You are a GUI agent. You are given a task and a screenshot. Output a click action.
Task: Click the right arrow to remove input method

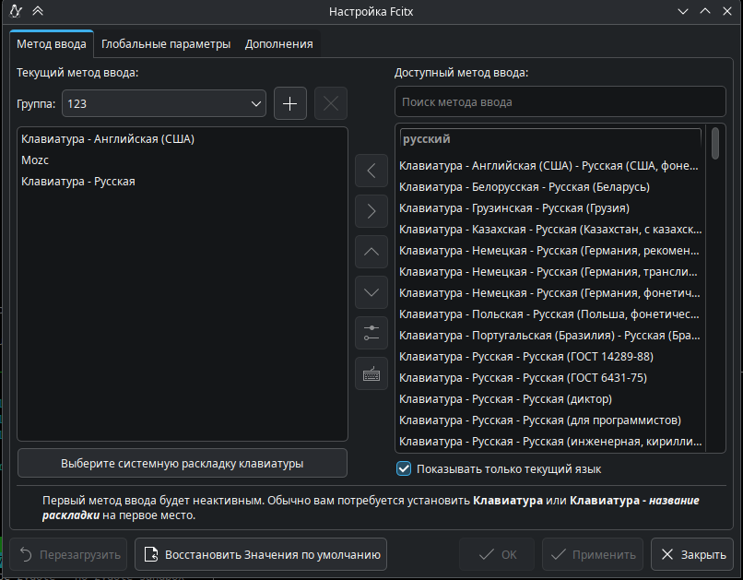[371, 211]
